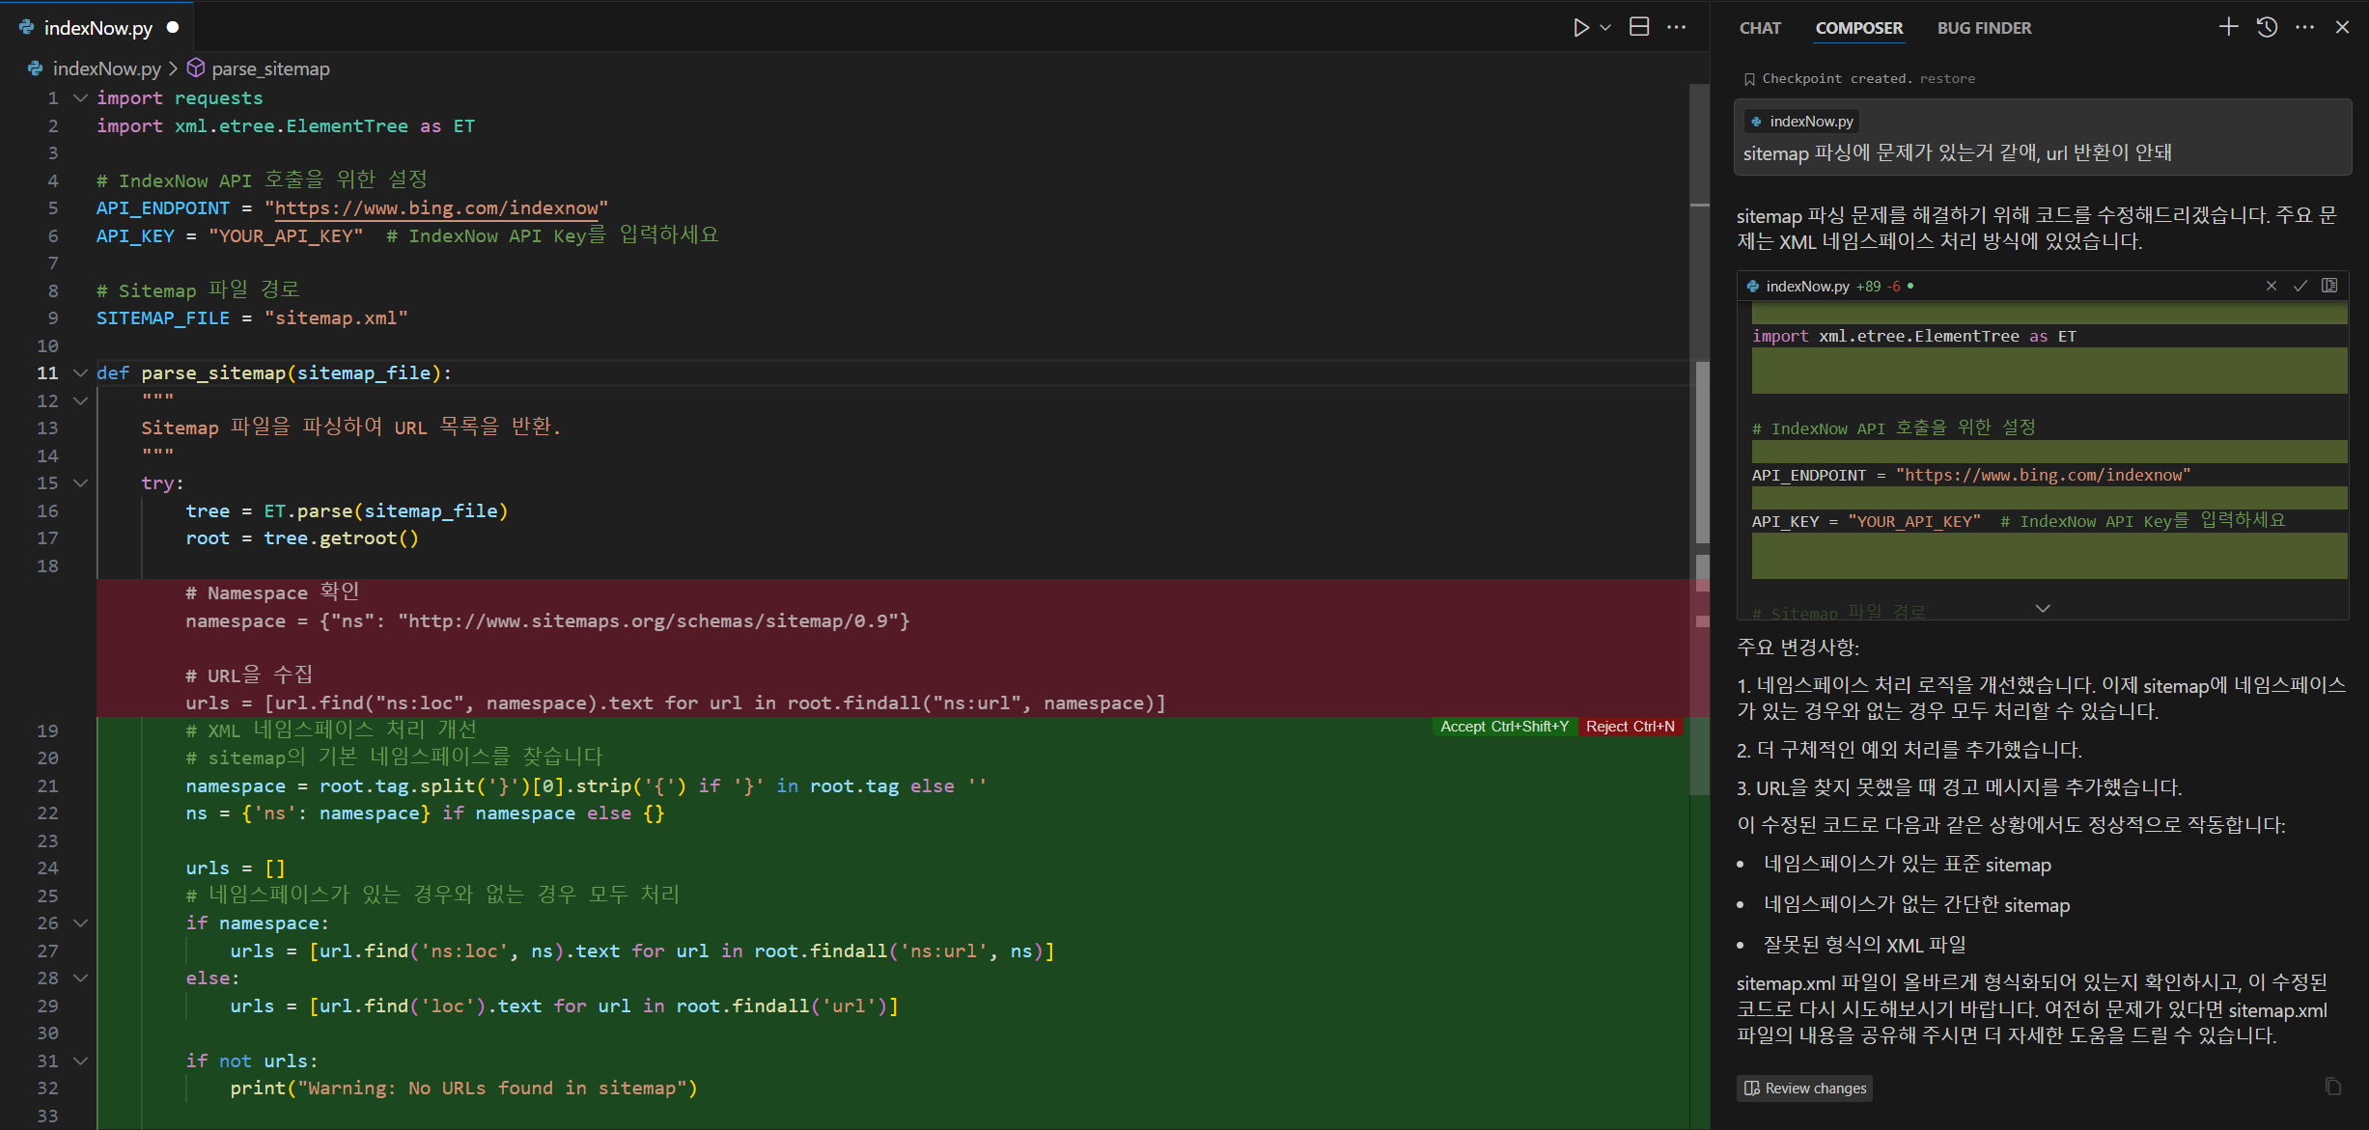Image resolution: width=2369 pixels, height=1130 pixels.
Task: Open editor more actions menu
Action: [1677, 27]
